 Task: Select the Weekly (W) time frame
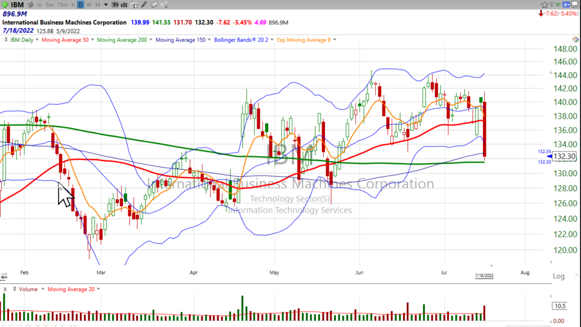pyautogui.click(x=88, y=5)
